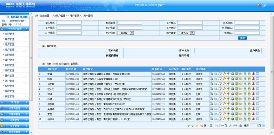Click the yellow key icon in row 2

[224, 79]
